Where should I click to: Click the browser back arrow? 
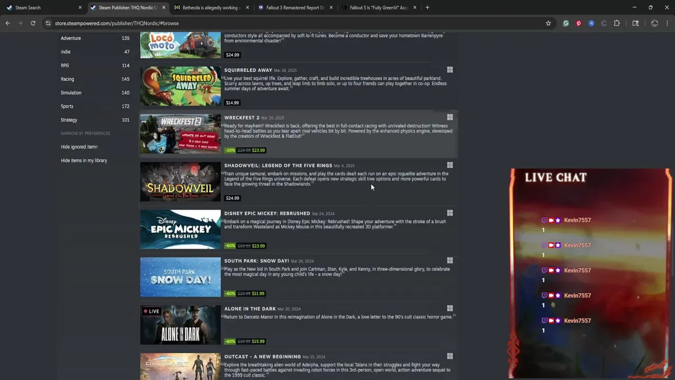click(7, 23)
